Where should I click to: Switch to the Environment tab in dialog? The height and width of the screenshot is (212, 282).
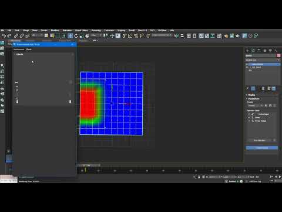click(x=19, y=49)
